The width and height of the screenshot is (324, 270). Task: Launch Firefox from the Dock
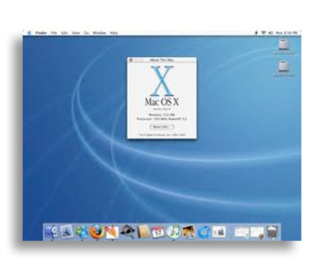pos(97,232)
